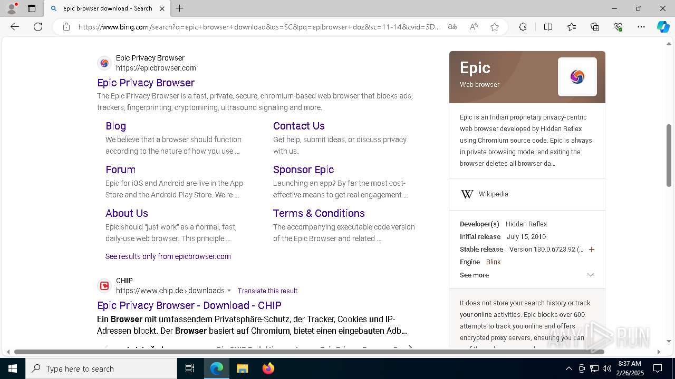This screenshot has height=379, width=675.
Task: Click the Wikipedia W icon
Action: [467, 194]
